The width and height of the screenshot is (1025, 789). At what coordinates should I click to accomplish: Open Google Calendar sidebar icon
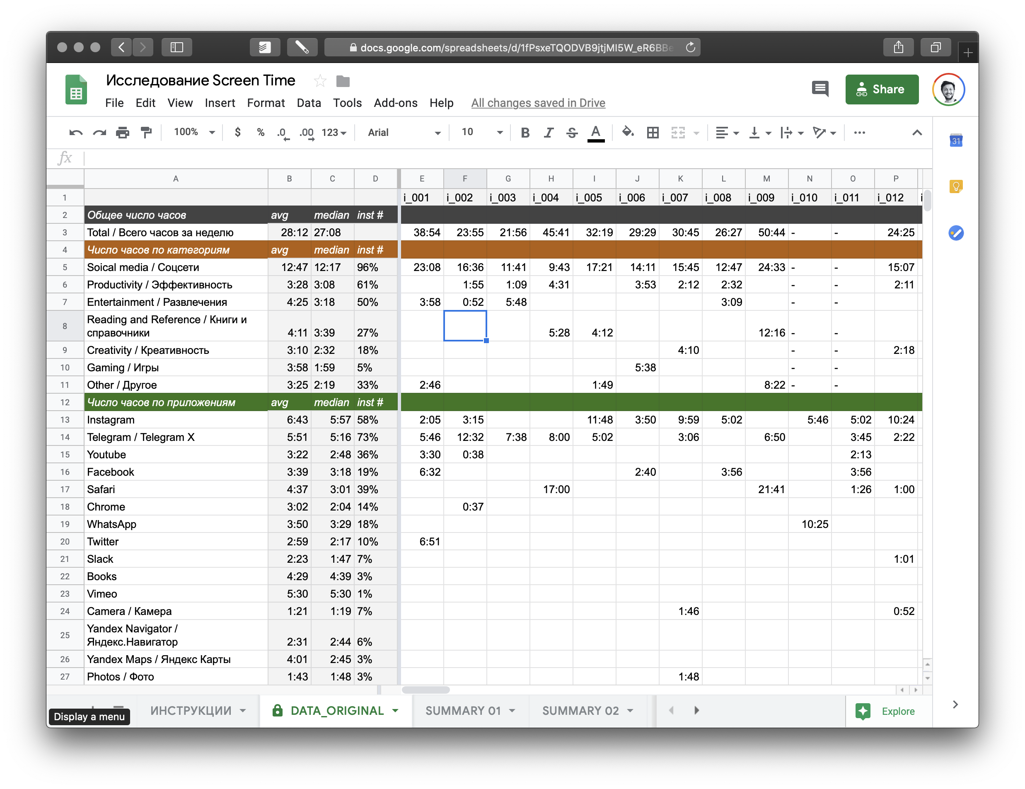pos(955,141)
